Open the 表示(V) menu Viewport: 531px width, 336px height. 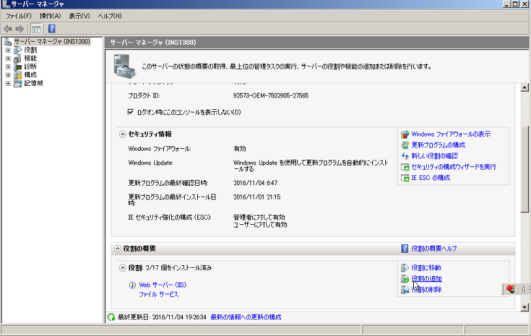pyautogui.click(x=79, y=16)
